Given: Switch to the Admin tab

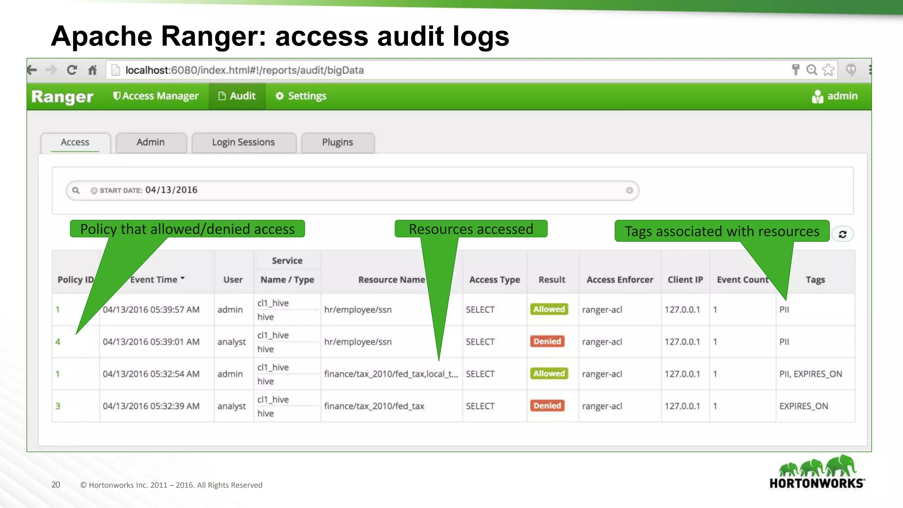Looking at the screenshot, I should (150, 142).
